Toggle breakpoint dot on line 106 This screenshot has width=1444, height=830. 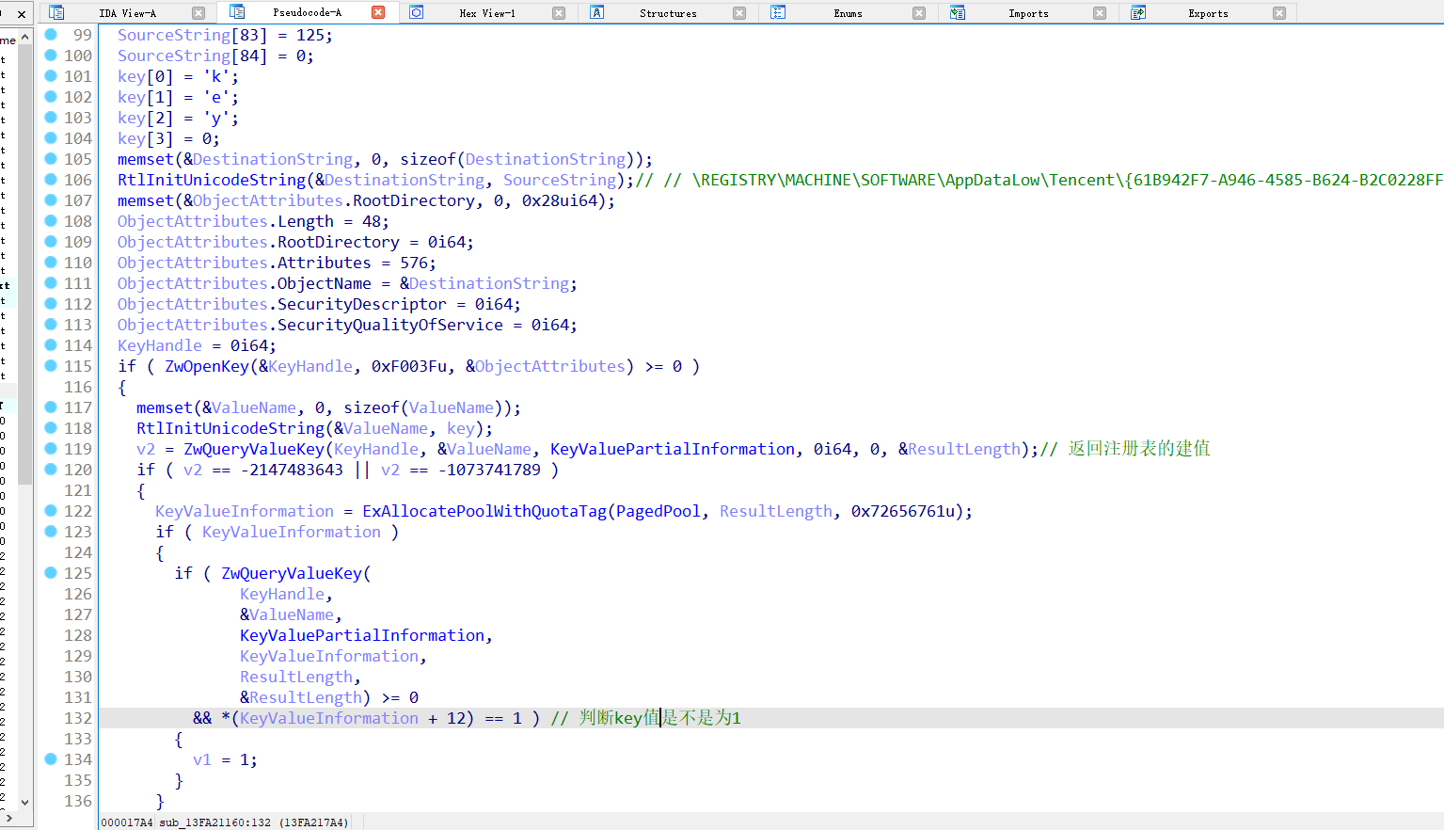pos(51,179)
